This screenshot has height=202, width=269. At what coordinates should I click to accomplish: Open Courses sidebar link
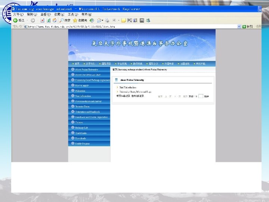tap(79, 122)
